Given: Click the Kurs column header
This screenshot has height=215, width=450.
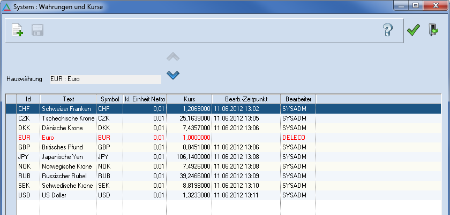Looking at the screenshot, I should pyautogui.click(x=189, y=99).
